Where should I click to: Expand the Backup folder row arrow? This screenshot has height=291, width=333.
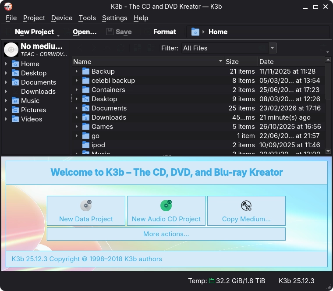(x=77, y=71)
